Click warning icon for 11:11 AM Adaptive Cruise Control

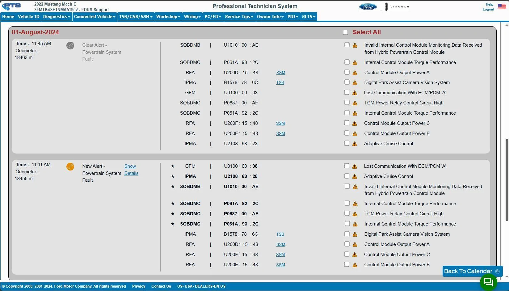[355, 177]
